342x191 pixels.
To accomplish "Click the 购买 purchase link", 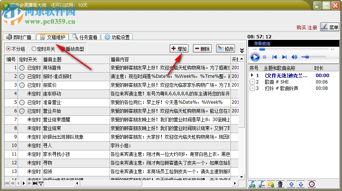I will coord(301,27).
